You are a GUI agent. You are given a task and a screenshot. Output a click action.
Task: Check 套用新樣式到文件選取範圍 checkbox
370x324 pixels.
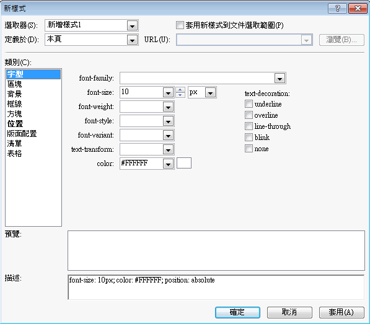pos(180,25)
